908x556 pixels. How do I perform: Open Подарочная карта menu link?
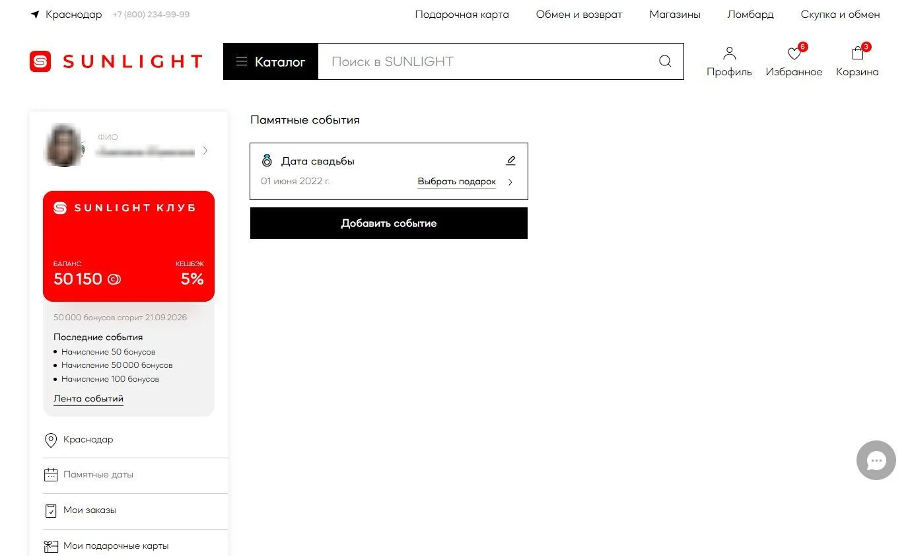[462, 15]
